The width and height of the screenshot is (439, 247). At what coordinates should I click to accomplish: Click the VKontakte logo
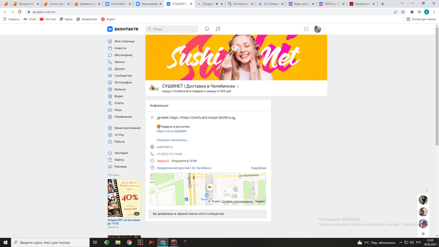123,29
